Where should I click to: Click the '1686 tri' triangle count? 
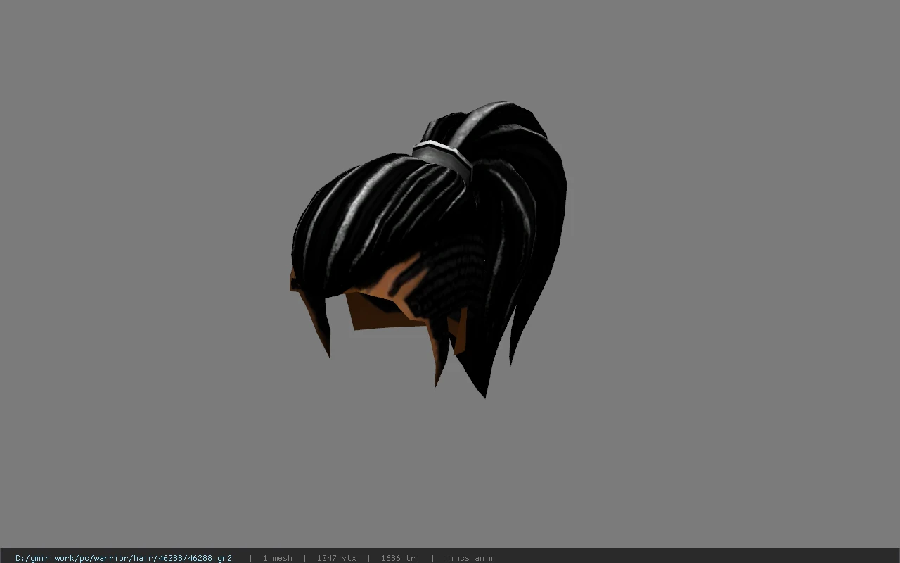(400, 558)
